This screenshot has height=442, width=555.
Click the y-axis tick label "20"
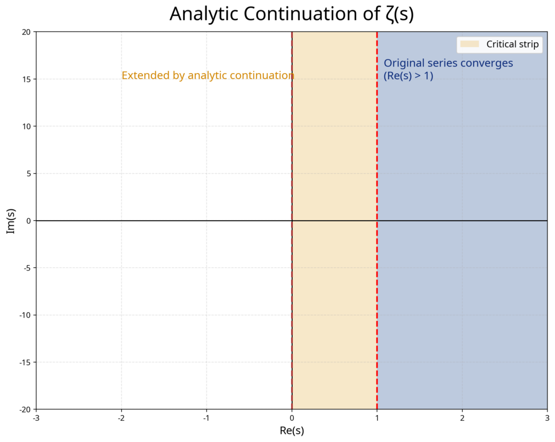coord(25,32)
